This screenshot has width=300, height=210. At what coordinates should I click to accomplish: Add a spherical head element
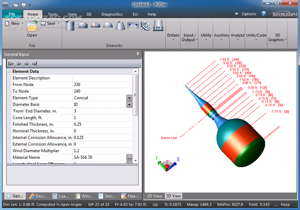(x=108, y=26)
